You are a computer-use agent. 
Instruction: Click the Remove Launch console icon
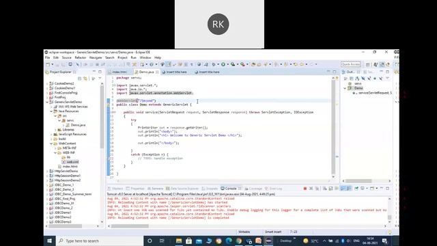[x=311, y=189]
